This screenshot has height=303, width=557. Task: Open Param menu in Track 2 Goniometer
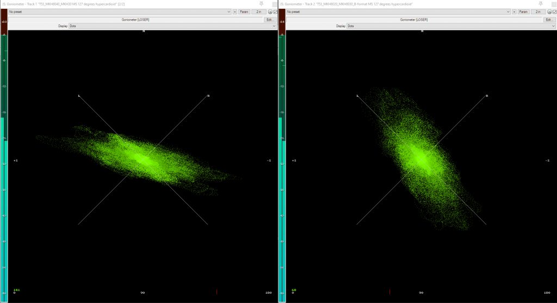[523, 12]
